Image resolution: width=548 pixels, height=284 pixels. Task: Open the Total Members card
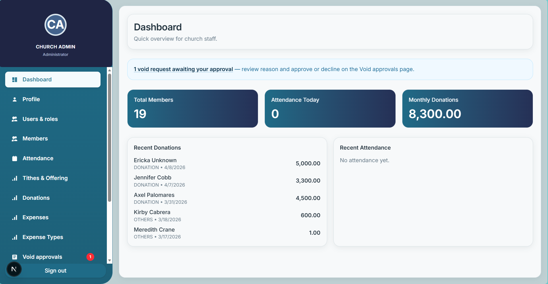(x=192, y=109)
